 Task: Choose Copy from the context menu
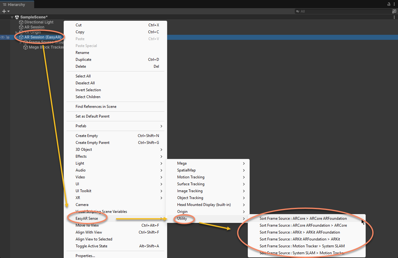coord(115,32)
